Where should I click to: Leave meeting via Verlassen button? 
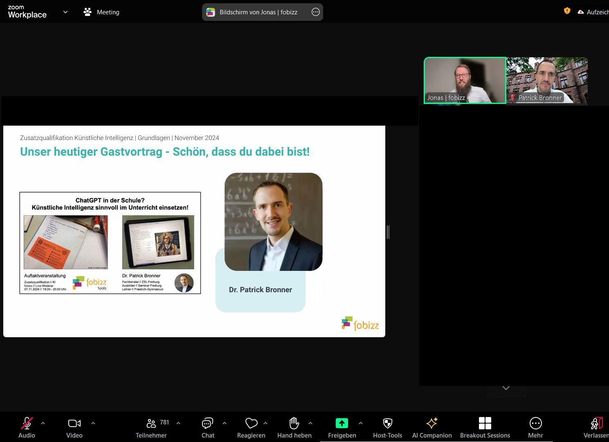tap(596, 427)
